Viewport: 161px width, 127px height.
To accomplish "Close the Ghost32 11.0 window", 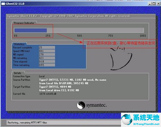I will pos(158,4).
